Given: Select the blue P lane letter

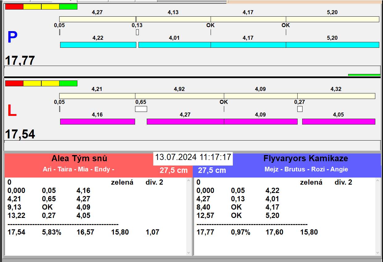Looking at the screenshot, I should pos(12,37).
